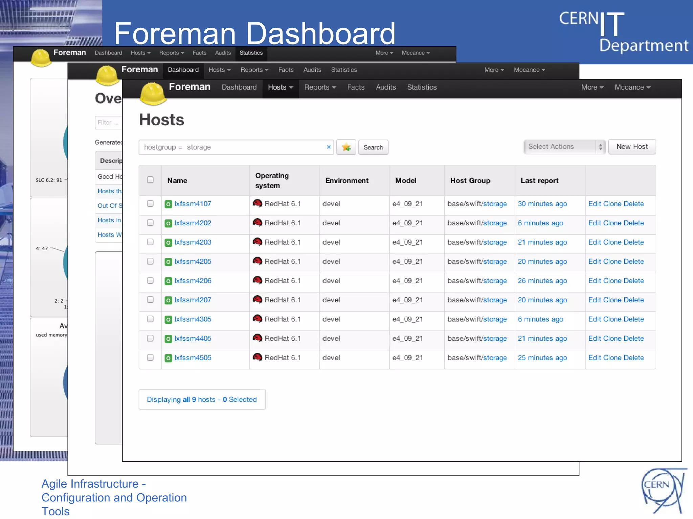
Task: Click RedHat icon in lxfssm4305 row
Action: (x=258, y=319)
